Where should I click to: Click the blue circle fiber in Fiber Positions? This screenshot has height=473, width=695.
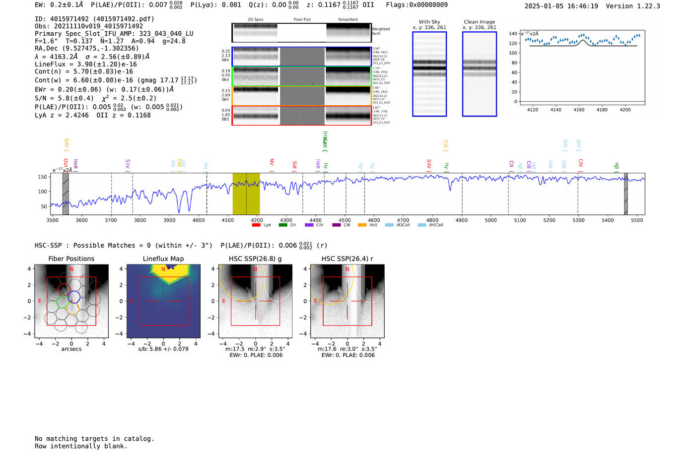coord(73,297)
